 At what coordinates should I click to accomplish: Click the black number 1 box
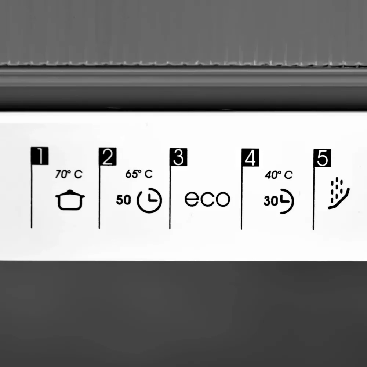(x=40, y=156)
